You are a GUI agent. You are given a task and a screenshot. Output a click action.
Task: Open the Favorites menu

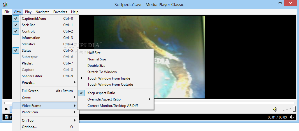pos(60,12)
